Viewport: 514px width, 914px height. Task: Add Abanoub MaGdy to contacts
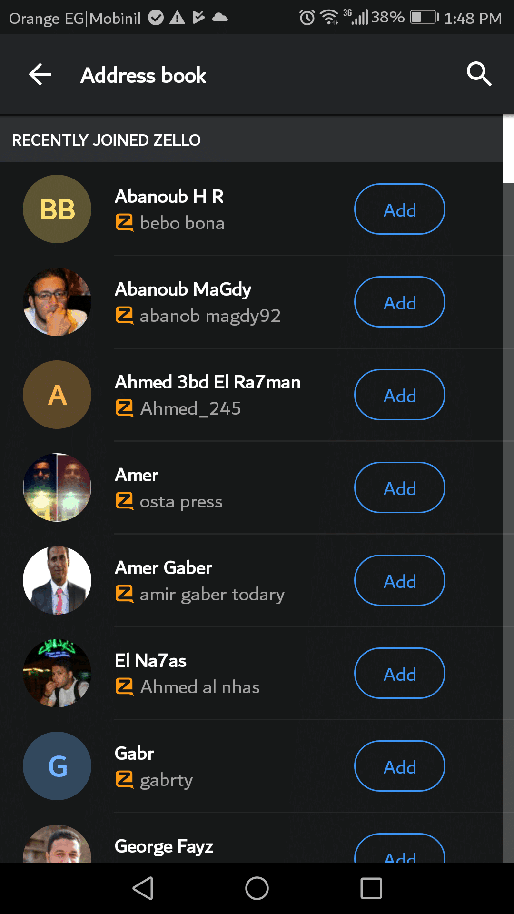[400, 302]
